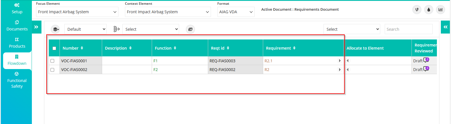Click the water drop icon at top right
451x124 pixels.
(x=428, y=10)
